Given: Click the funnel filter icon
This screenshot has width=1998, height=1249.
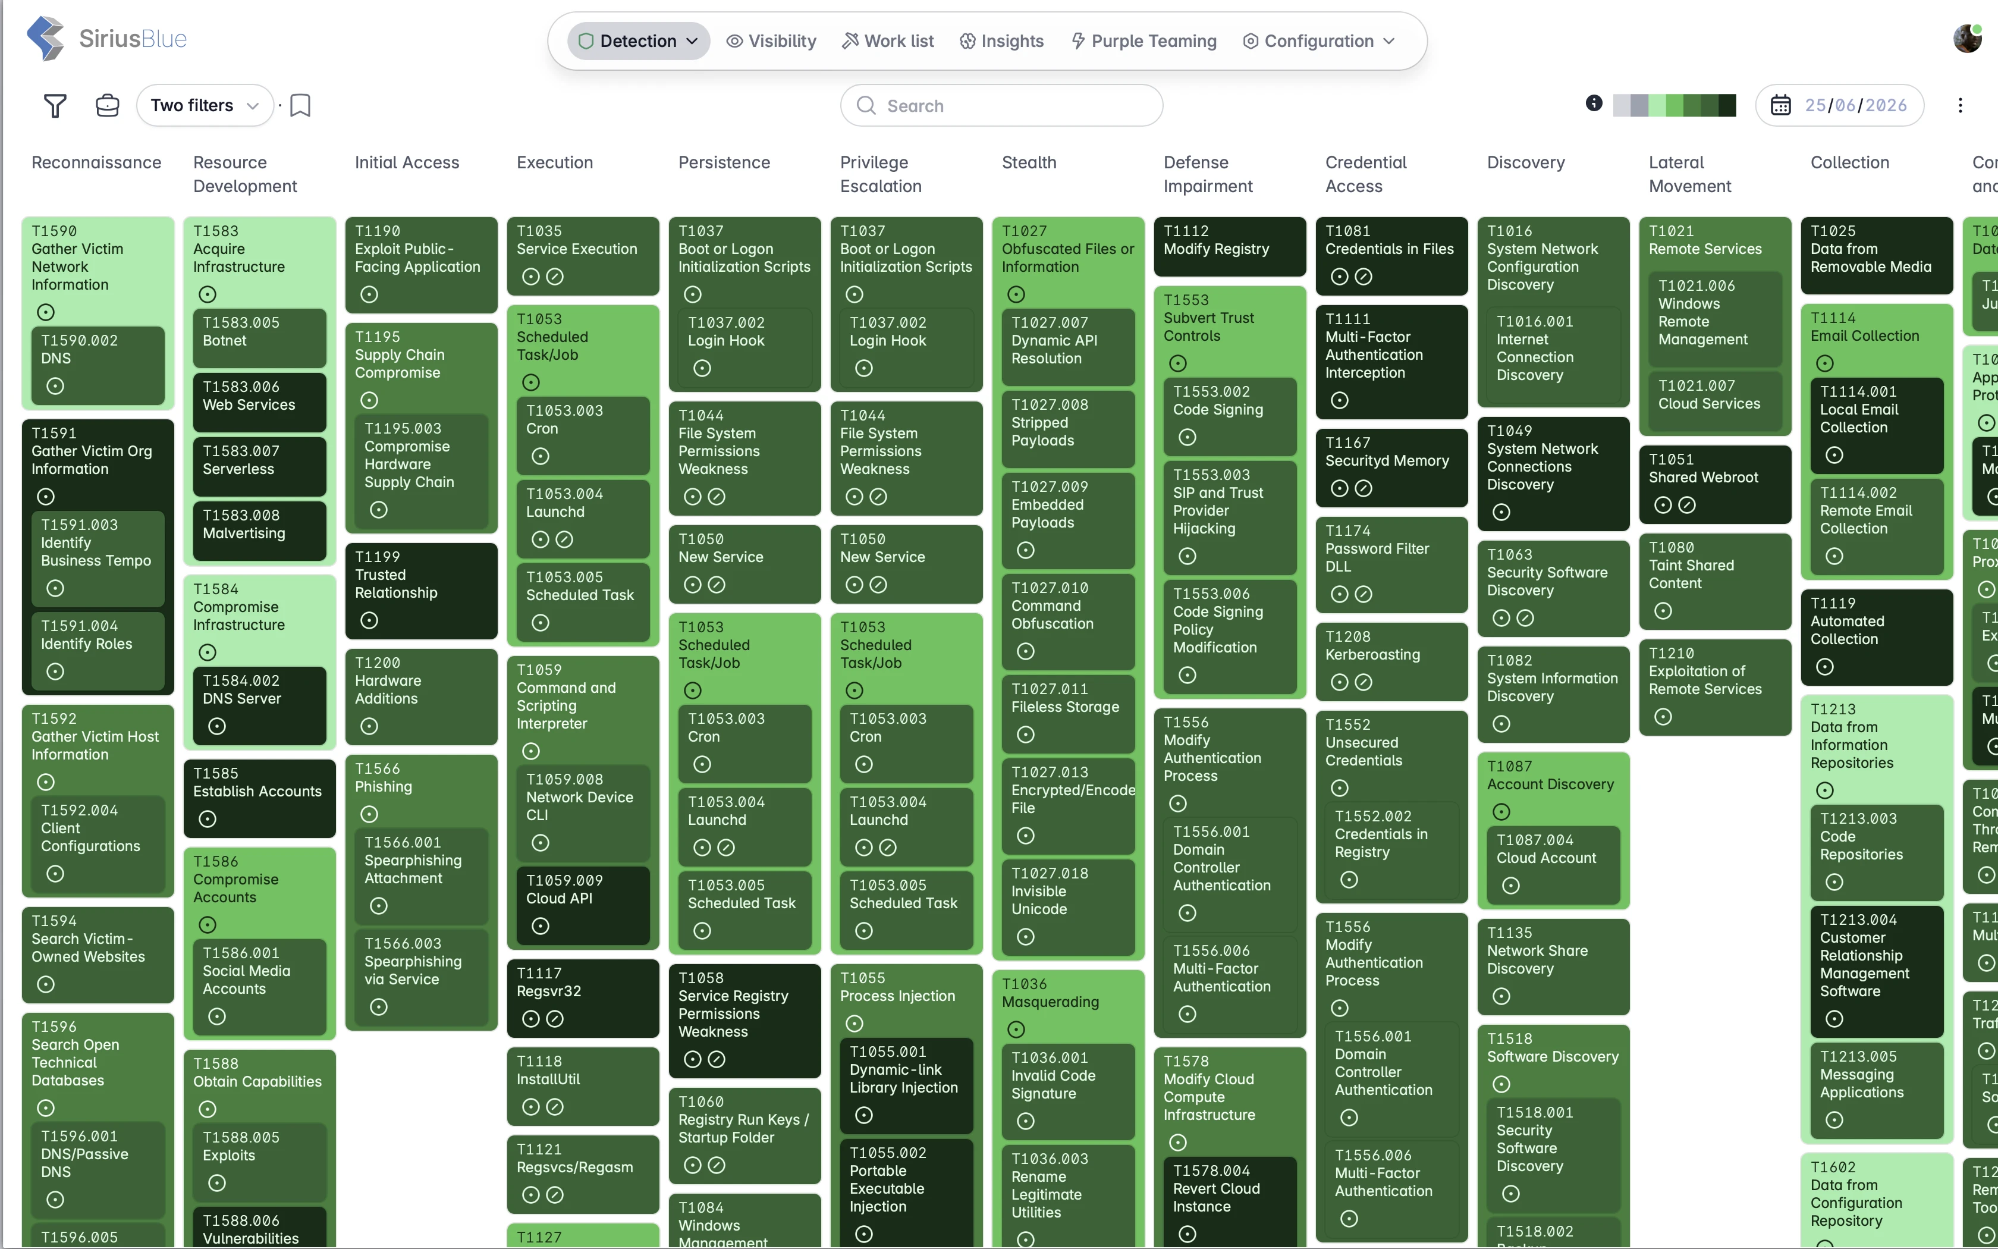Looking at the screenshot, I should click(x=55, y=106).
